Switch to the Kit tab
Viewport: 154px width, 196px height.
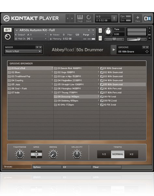point(77,167)
